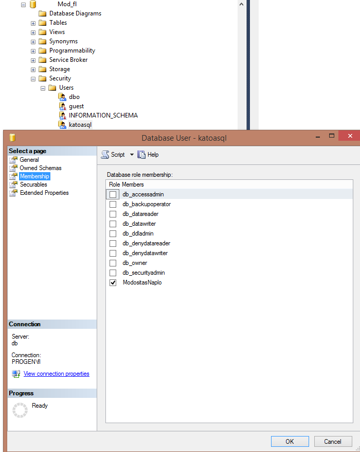360x452 pixels.
Task: Uncheck the ModositasNaplo role
Action: pos(113,283)
